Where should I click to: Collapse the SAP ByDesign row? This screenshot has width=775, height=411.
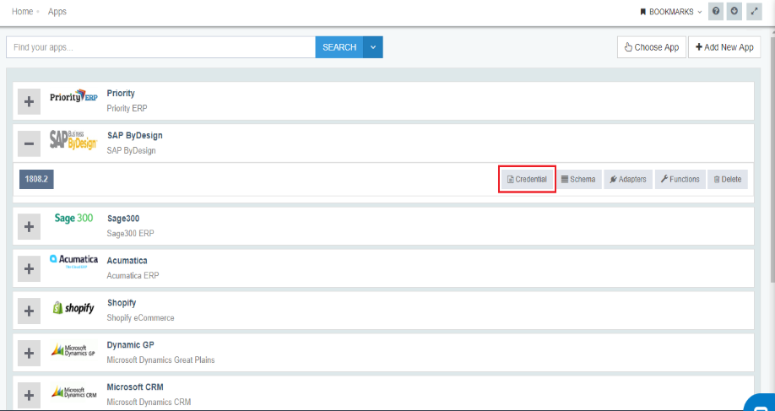point(29,143)
